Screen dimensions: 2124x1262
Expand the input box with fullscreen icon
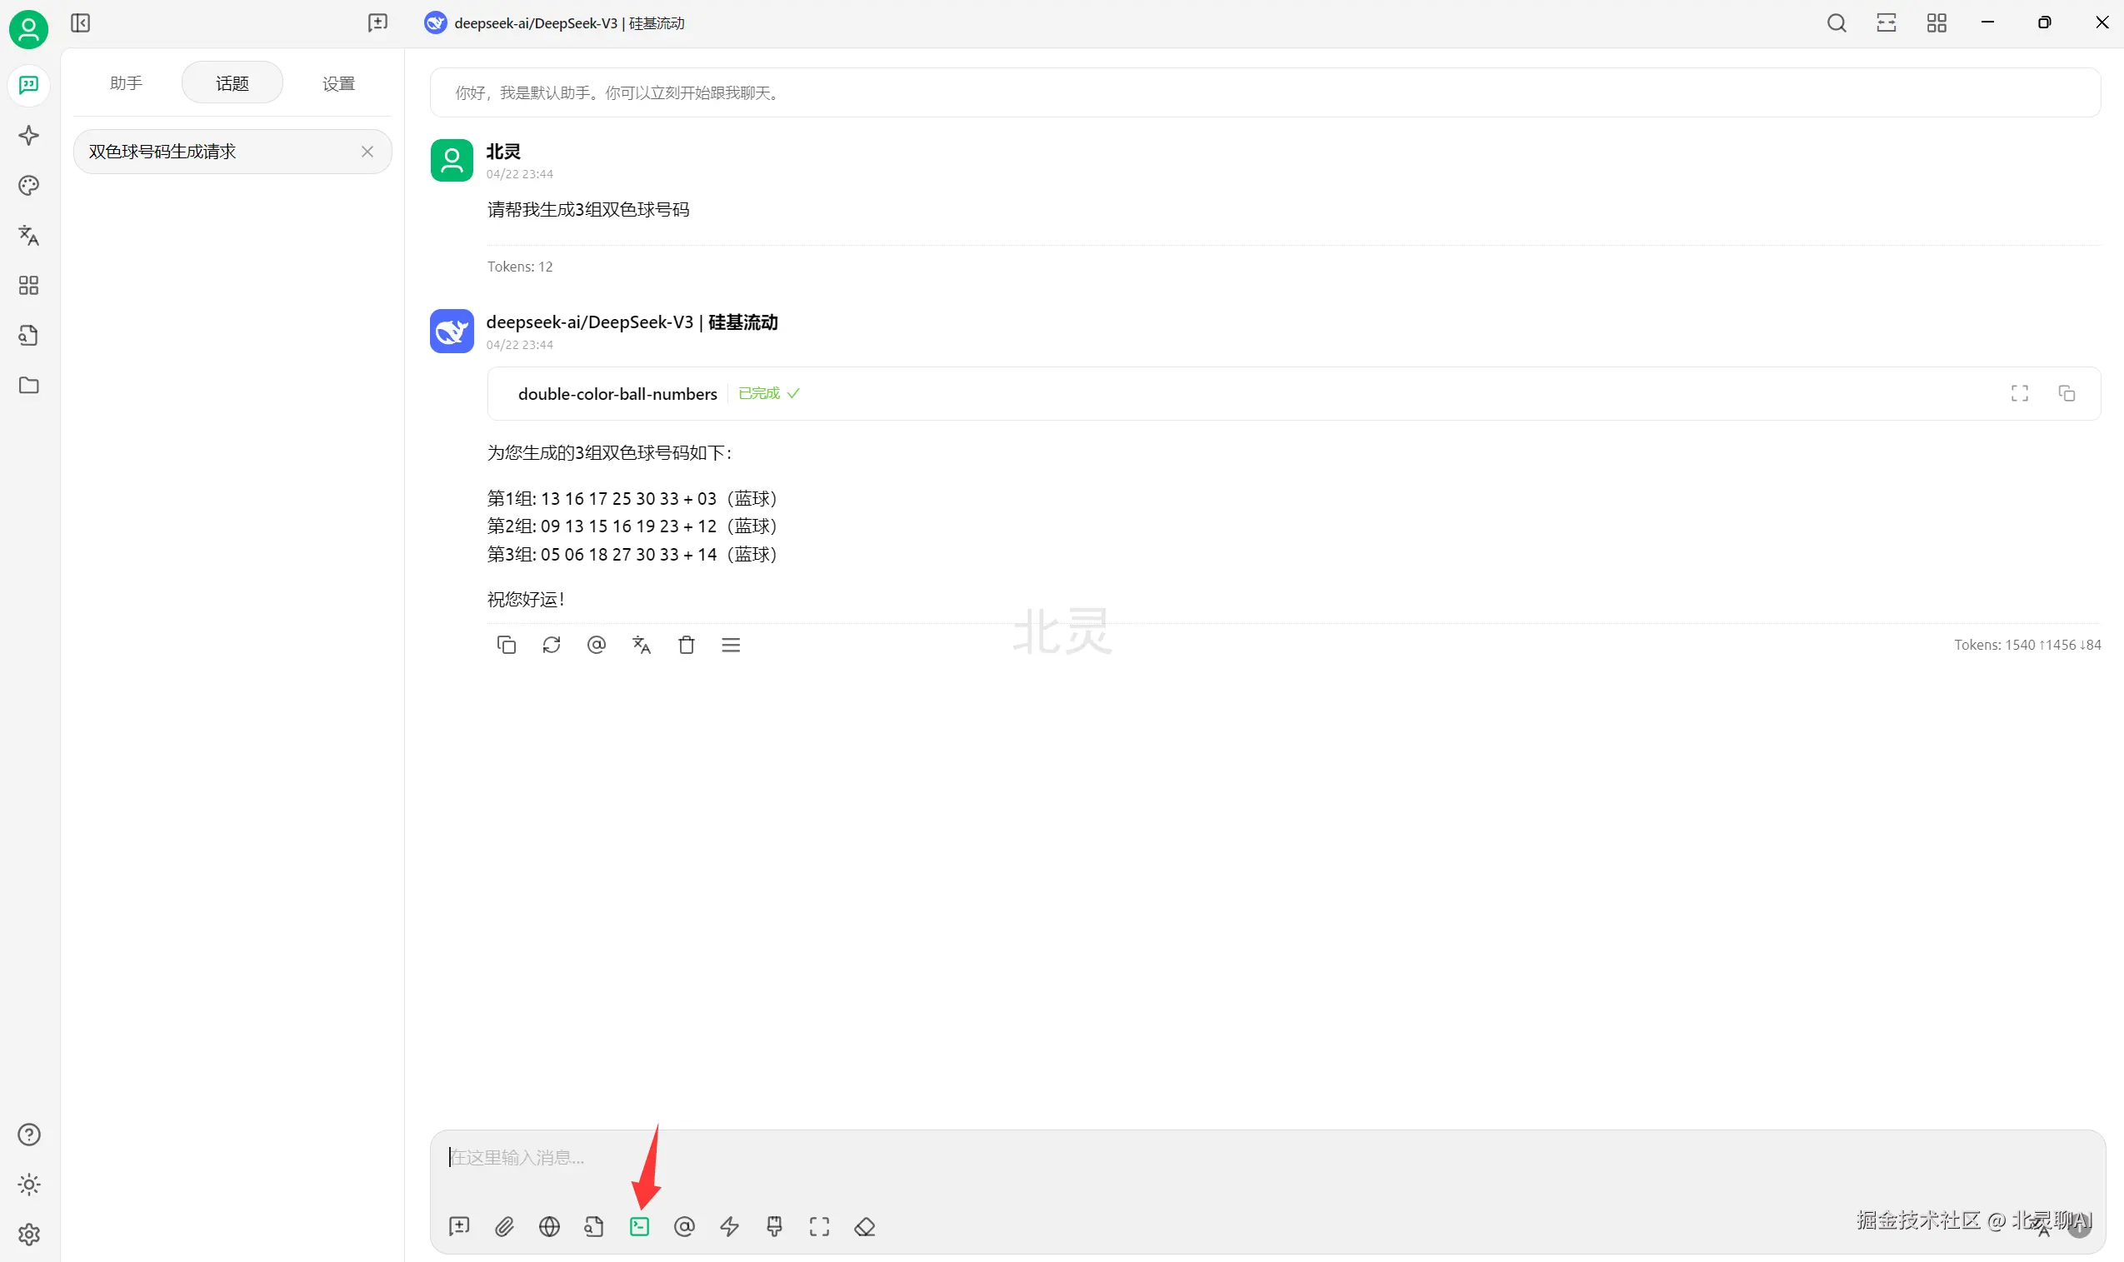(x=819, y=1226)
